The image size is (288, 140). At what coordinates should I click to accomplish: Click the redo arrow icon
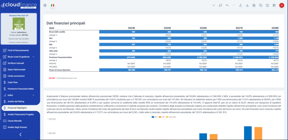tap(234, 5)
